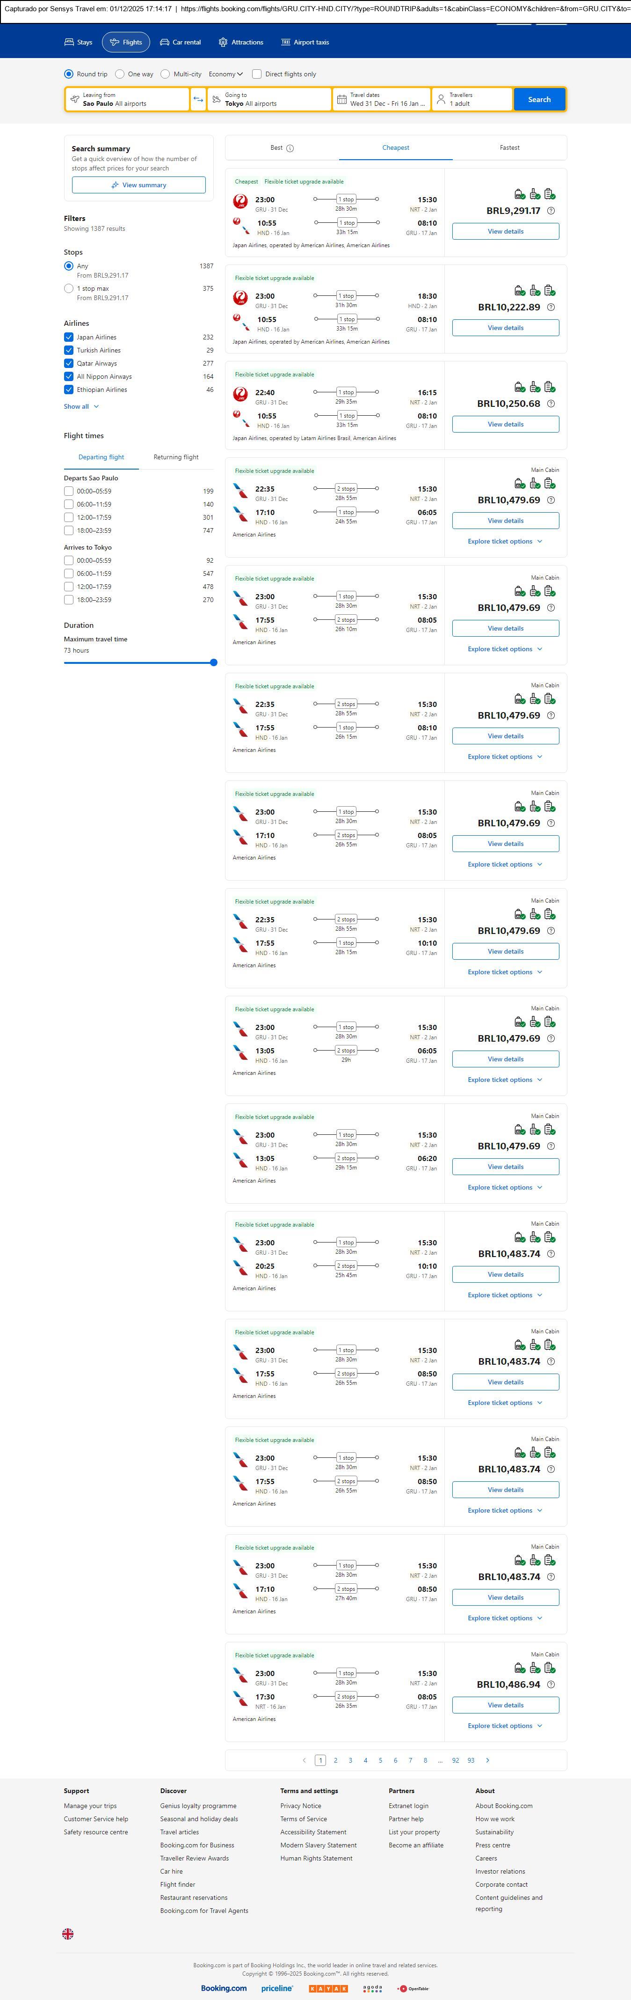Uncheck the Qatar Airways airline filter

[69, 363]
